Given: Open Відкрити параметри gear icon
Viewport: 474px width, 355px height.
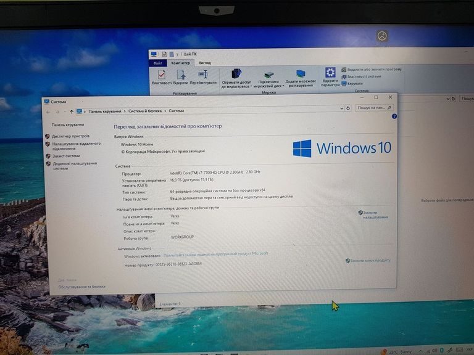Looking at the screenshot, I should coord(330,76).
